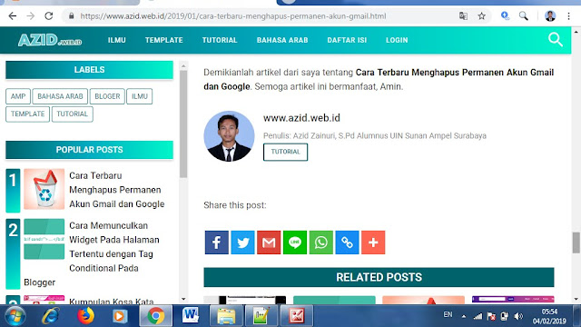Reload the current page
The height and width of the screenshot is (327, 581).
(48, 16)
